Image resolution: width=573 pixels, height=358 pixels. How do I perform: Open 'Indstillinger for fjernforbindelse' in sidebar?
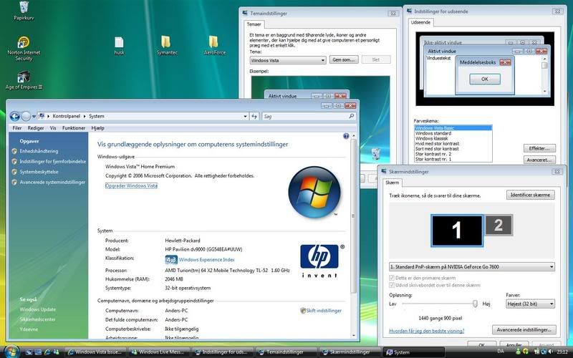(x=52, y=162)
